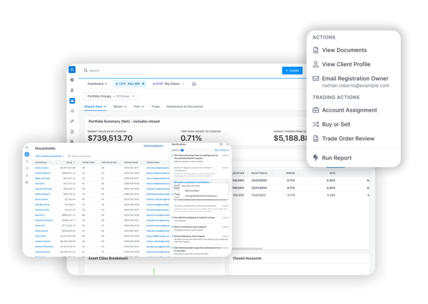Click the PERIOD column header in accounts table
428x304 pixels.
click(x=290, y=173)
